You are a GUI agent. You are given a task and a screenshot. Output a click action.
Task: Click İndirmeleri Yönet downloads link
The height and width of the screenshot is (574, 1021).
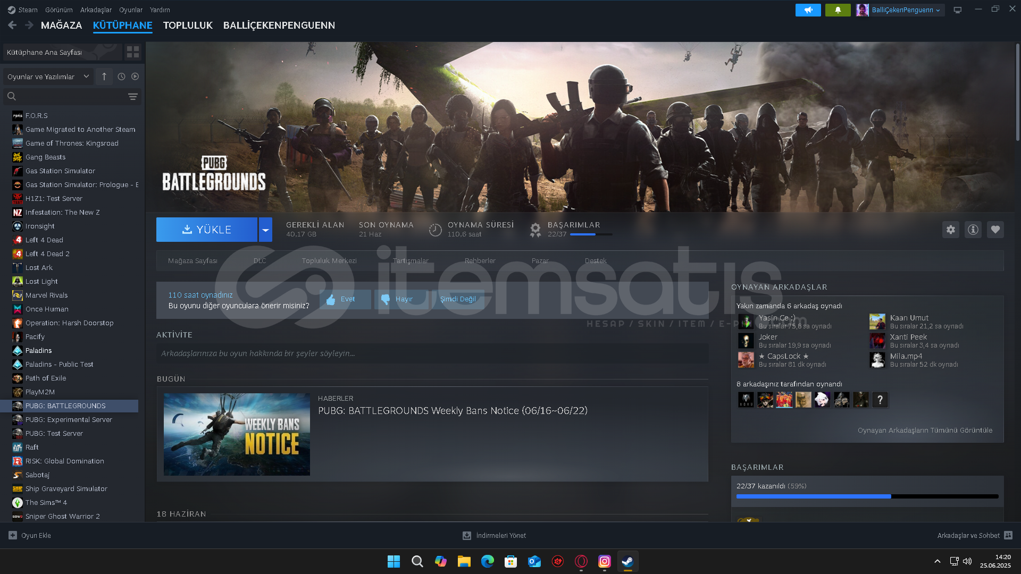pos(494,535)
